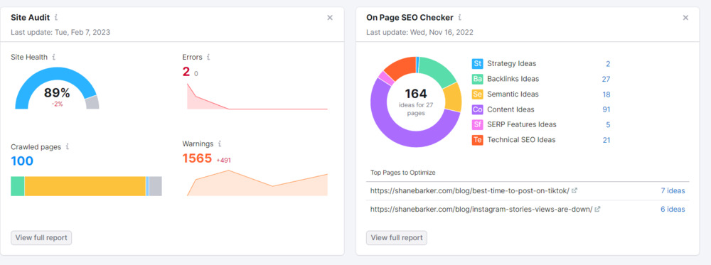
Task: Click the Content Ideas label
Action: pyautogui.click(x=511, y=109)
